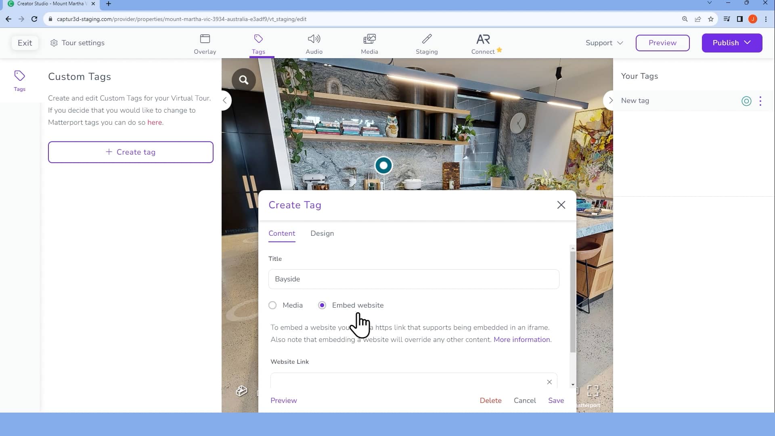Expand the Publish options arrow
The height and width of the screenshot is (436, 775).
[747, 43]
